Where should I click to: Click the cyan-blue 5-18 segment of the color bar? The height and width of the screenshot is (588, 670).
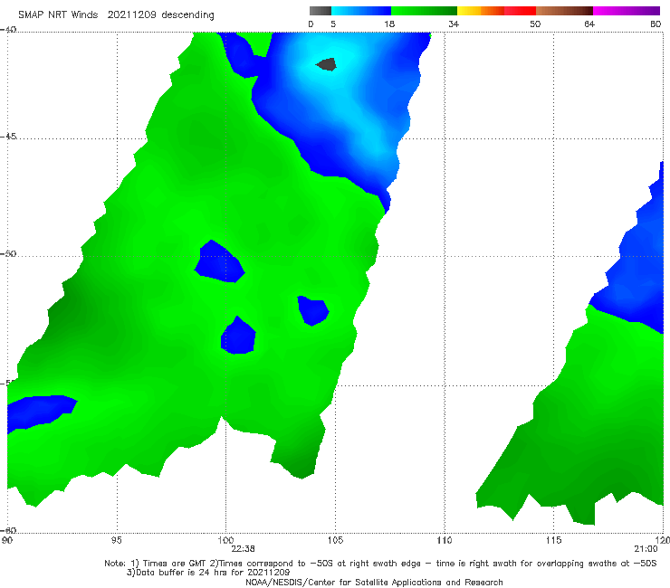[361, 11]
